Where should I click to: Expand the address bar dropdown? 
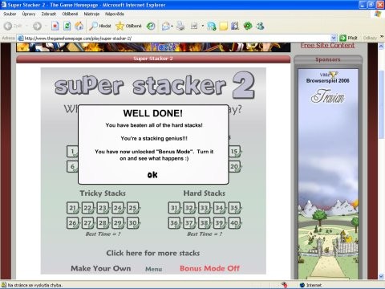pyautogui.click(x=334, y=38)
